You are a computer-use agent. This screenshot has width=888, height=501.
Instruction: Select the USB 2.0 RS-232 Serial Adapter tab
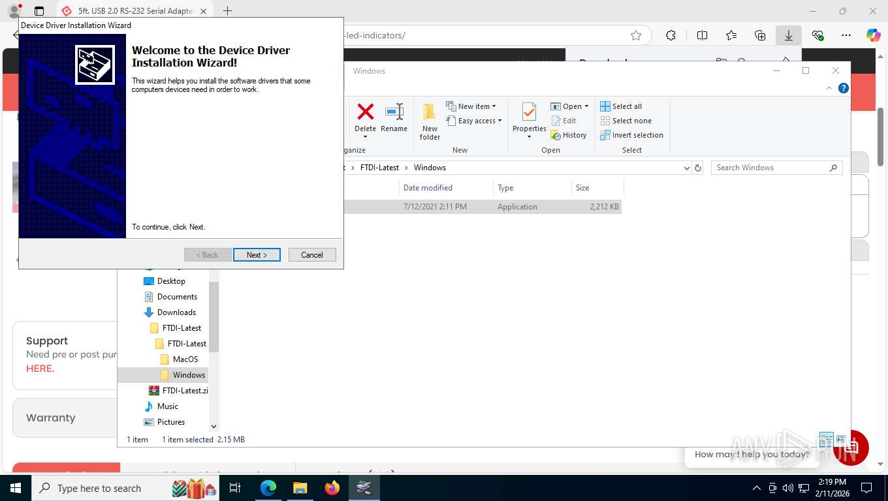136,11
